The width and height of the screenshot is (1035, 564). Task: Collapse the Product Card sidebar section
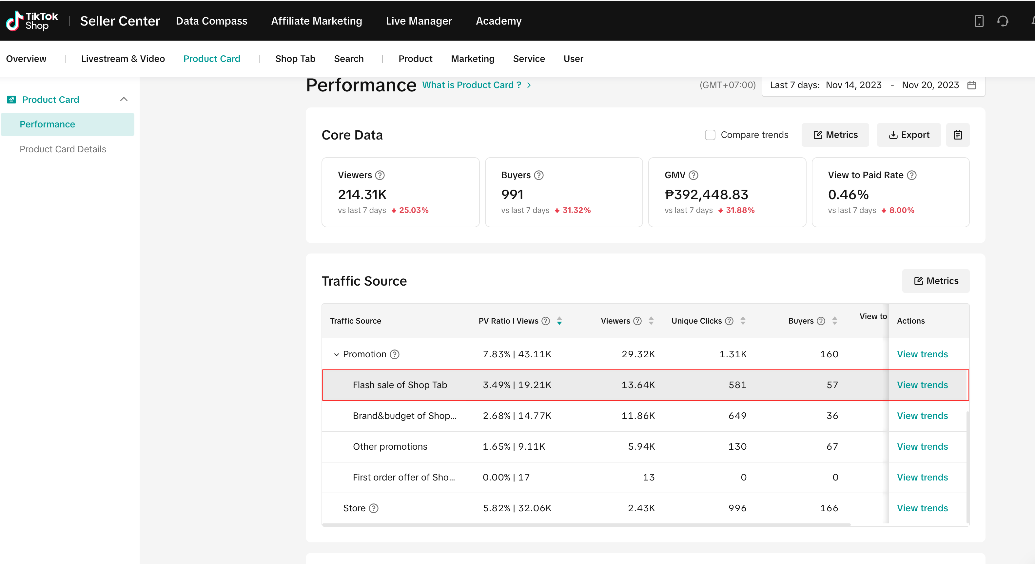(124, 99)
